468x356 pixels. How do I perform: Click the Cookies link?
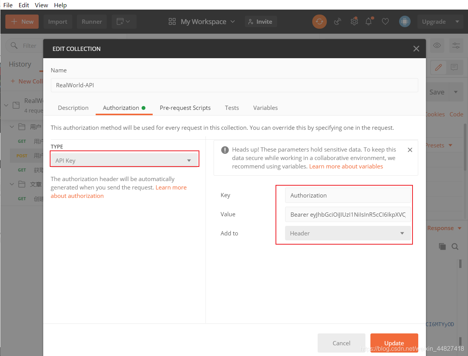(435, 114)
